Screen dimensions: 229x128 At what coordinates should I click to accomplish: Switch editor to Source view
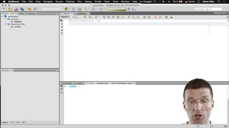pyautogui.click(x=65, y=17)
